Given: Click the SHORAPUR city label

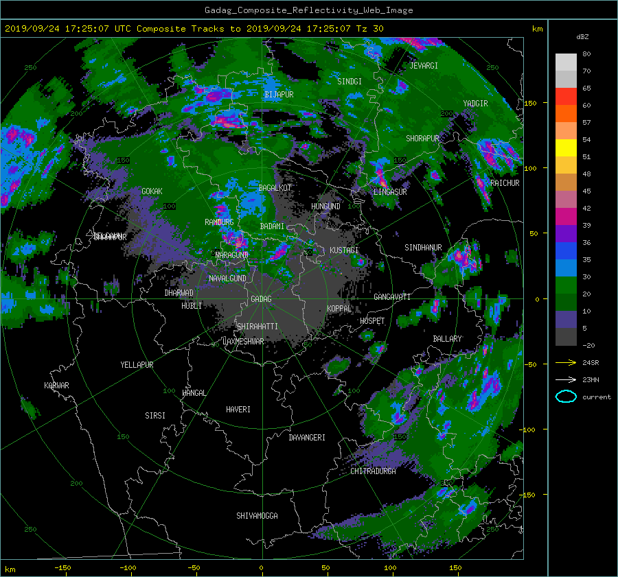Looking at the screenshot, I should click(x=422, y=139).
